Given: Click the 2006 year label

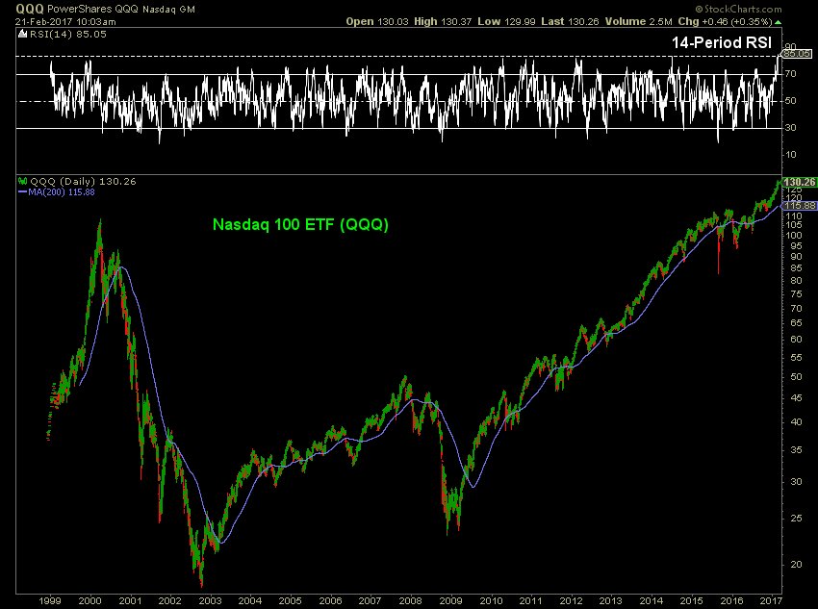Looking at the screenshot, I should point(330,600).
